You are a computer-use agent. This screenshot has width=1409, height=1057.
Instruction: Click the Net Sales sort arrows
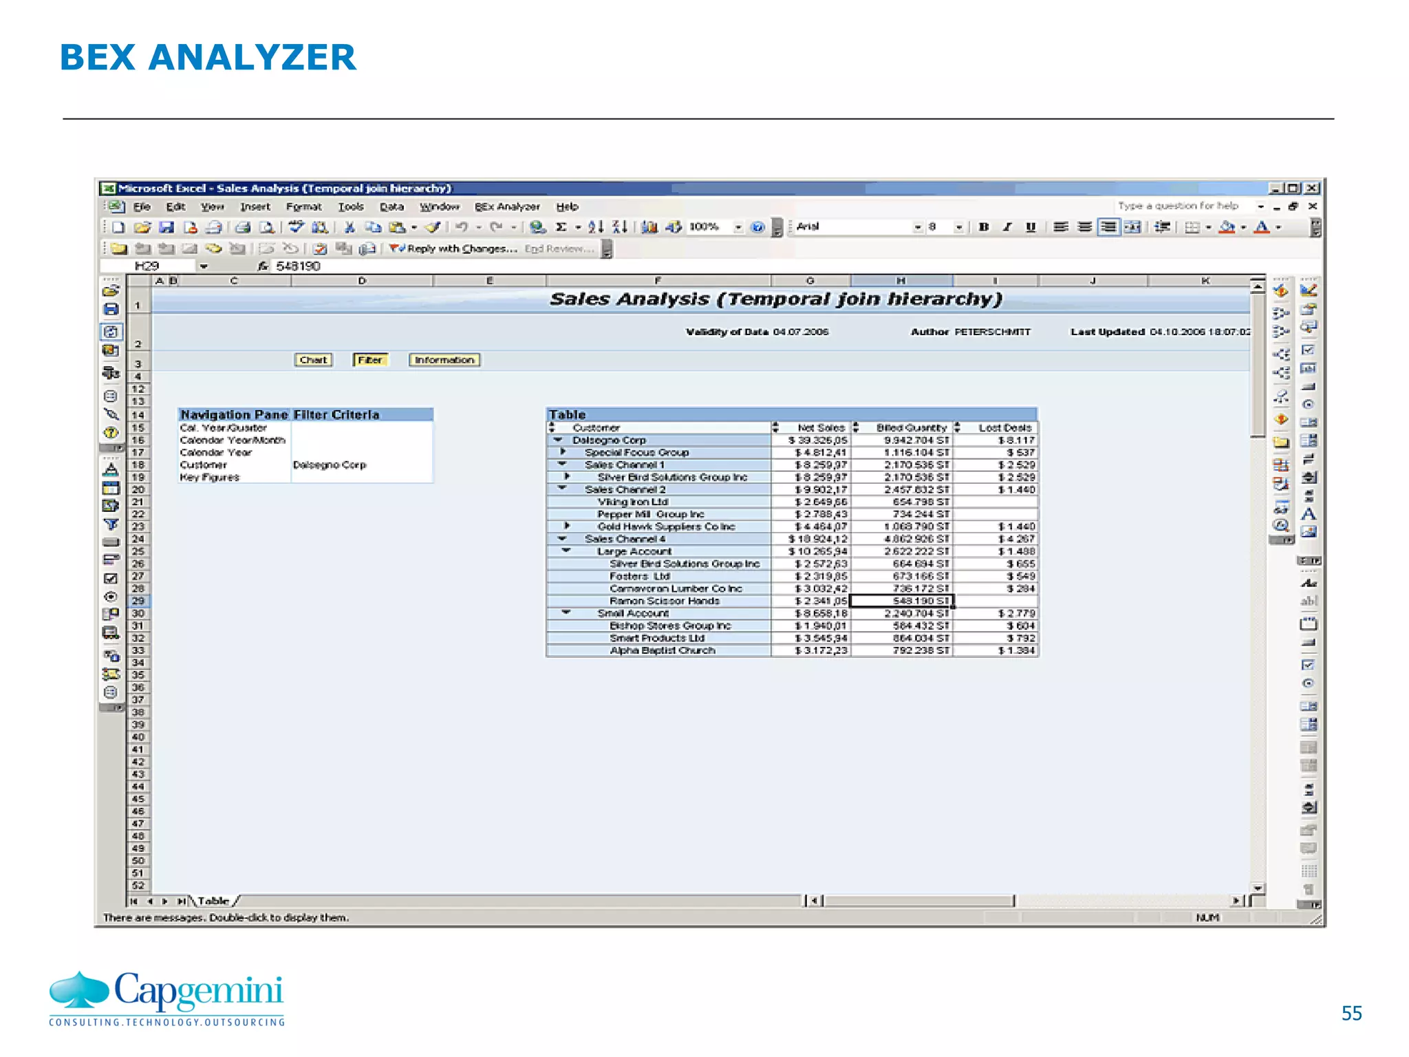click(x=775, y=427)
